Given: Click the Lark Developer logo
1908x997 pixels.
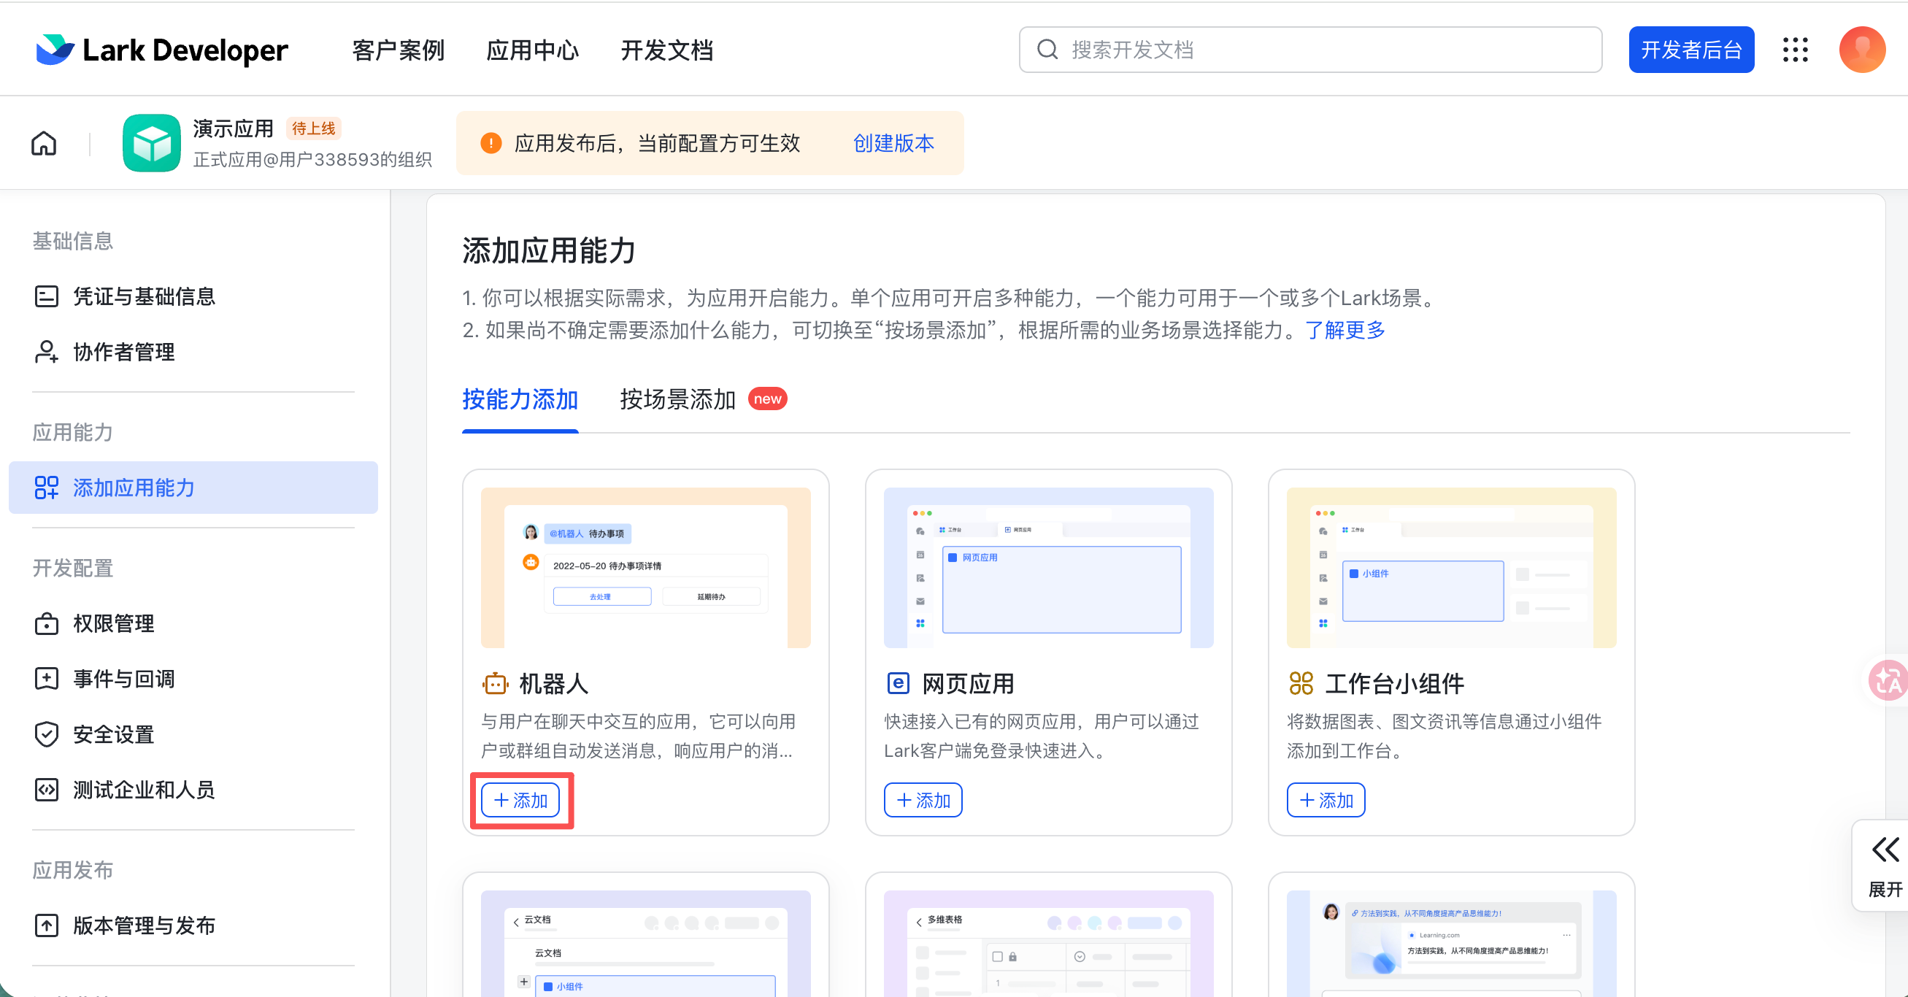Looking at the screenshot, I should click(162, 50).
